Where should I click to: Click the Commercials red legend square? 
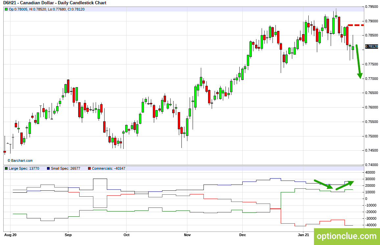[x=89, y=168]
